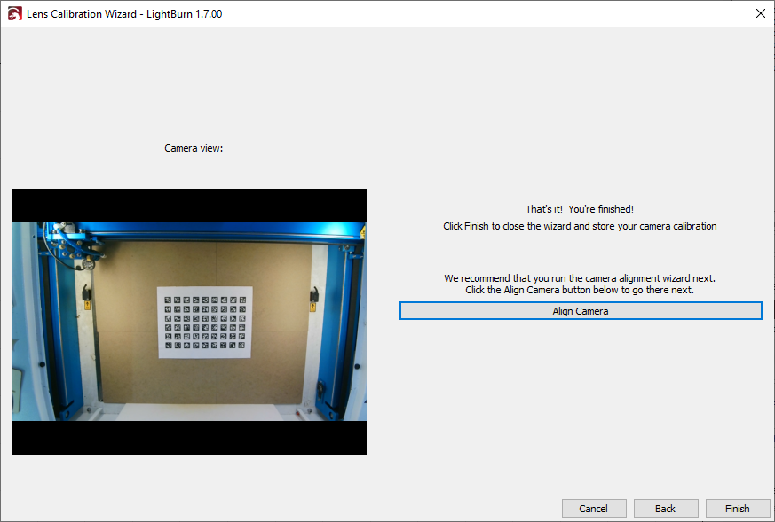Click 'Click the Align Camera button below' text

579,290
